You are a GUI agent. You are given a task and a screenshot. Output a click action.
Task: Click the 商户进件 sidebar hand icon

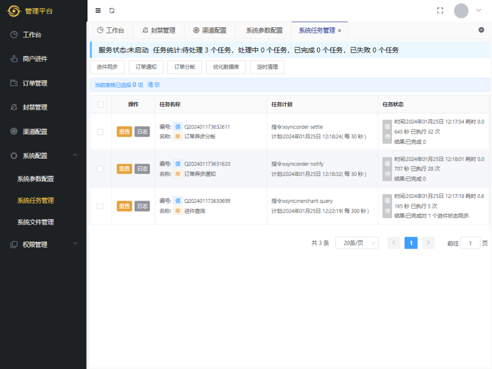tap(14, 58)
